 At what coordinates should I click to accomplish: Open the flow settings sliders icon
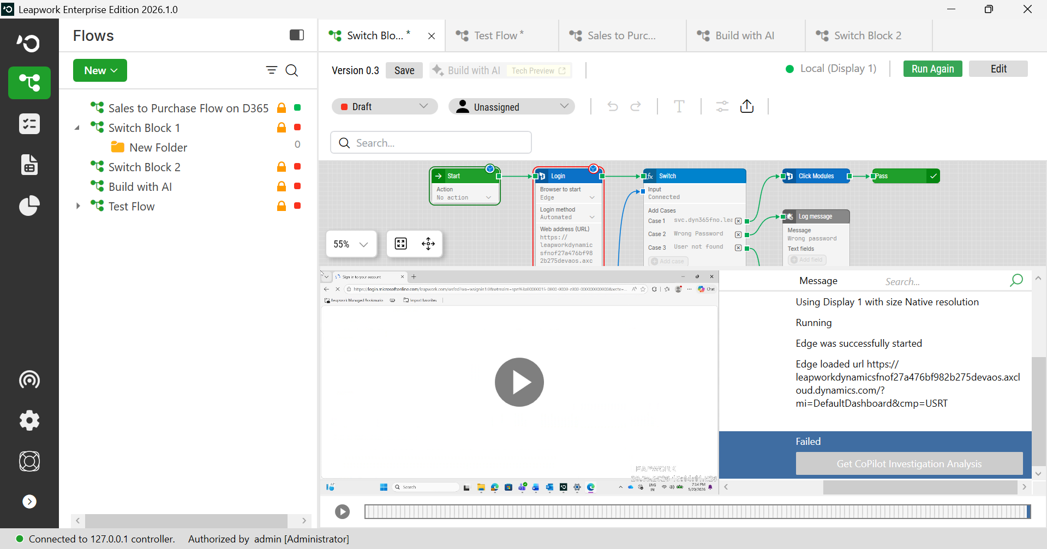(x=722, y=106)
